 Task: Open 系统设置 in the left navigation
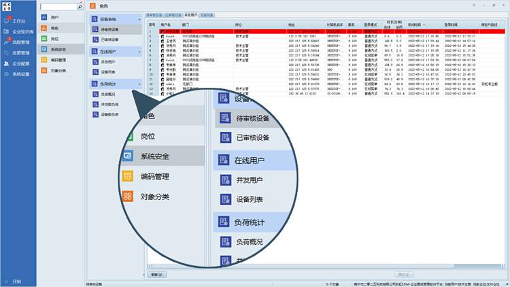[x=20, y=73]
